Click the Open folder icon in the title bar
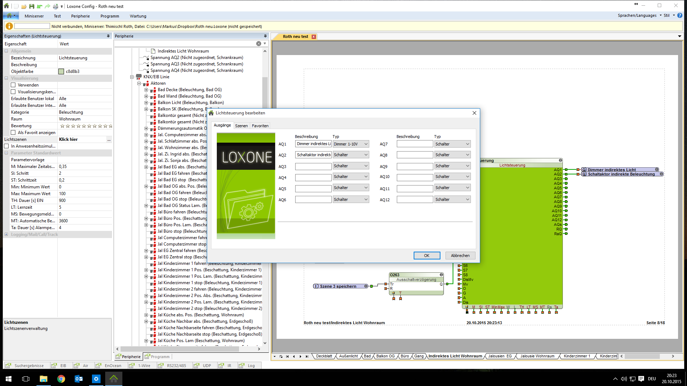This screenshot has width=687, height=386. coord(24,6)
